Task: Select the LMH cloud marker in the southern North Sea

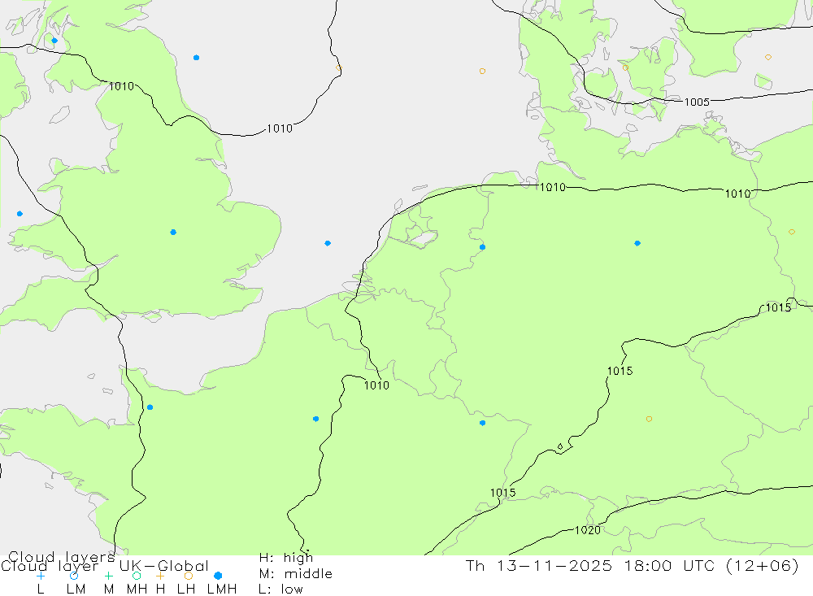Action: coord(328,243)
